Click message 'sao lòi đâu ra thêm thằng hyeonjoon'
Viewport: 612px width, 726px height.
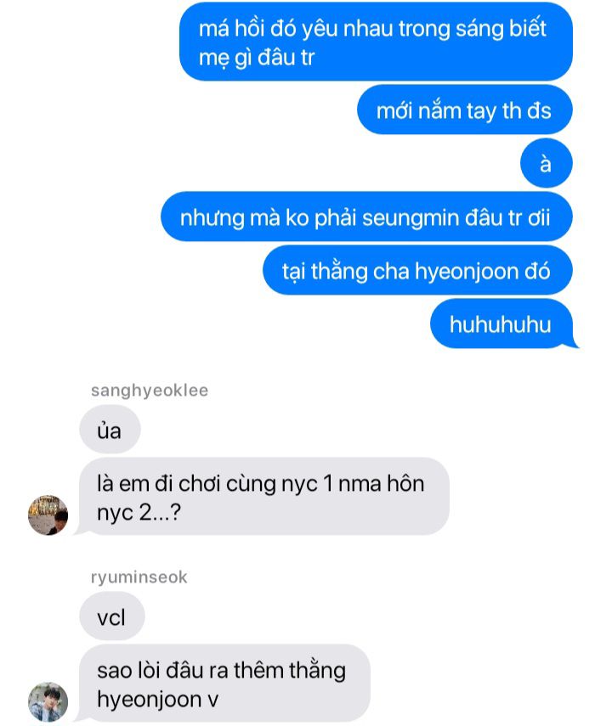point(225,683)
